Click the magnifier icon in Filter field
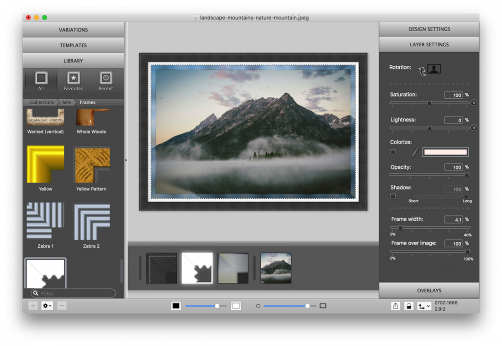This screenshot has width=502, height=346. (x=35, y=293)
